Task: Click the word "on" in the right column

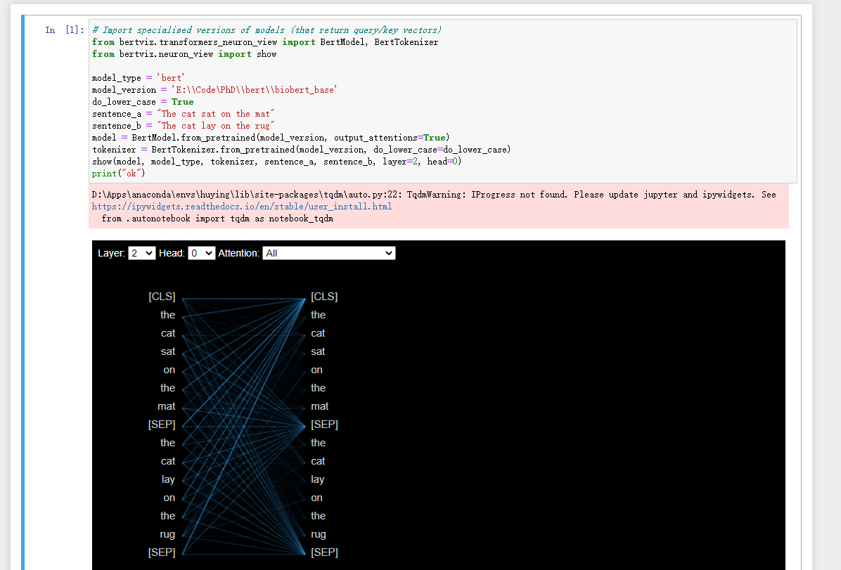Action: click(316, 369)
